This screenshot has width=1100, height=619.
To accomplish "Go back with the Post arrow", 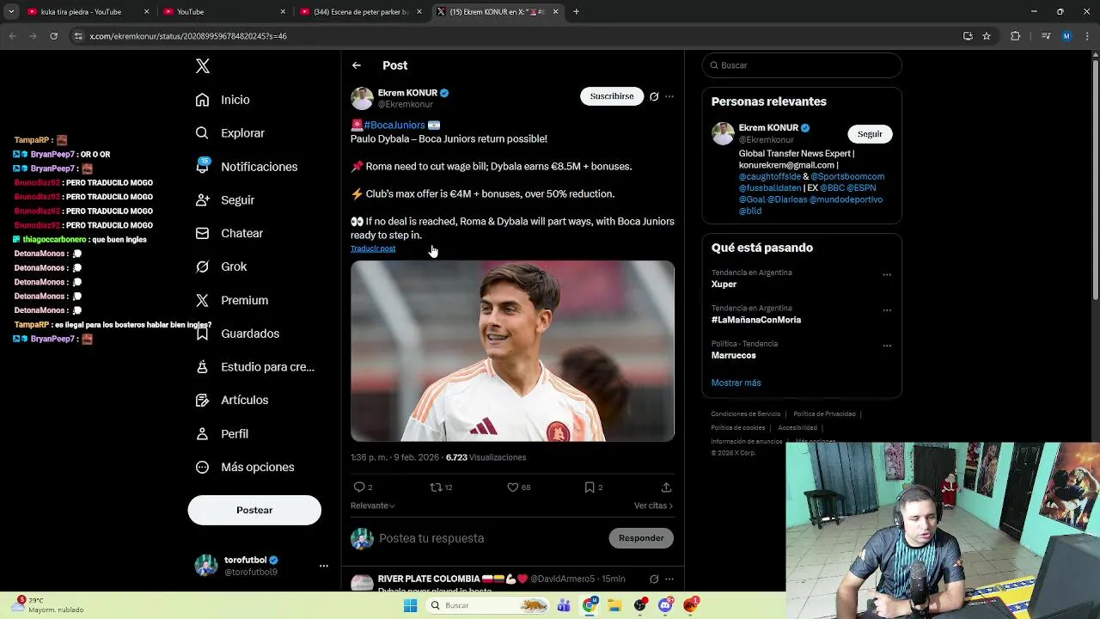I will click(357, 65).
